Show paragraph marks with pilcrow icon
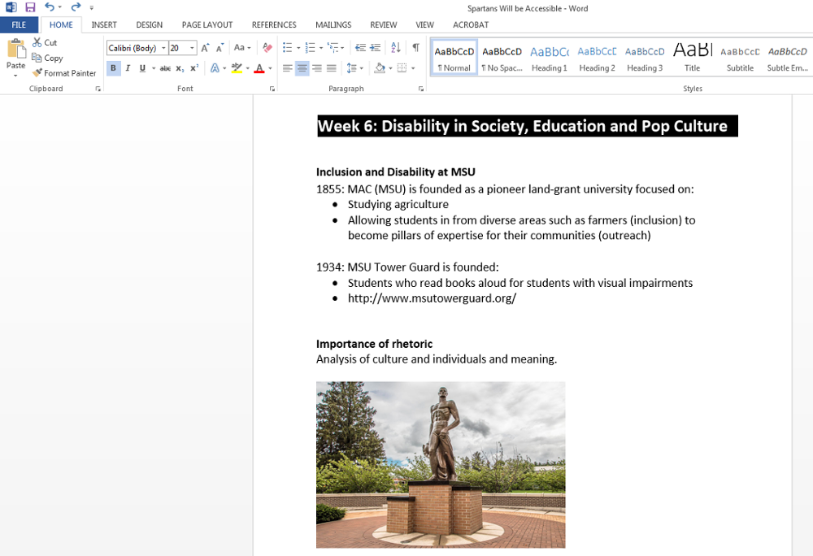 tap(415, 48)
